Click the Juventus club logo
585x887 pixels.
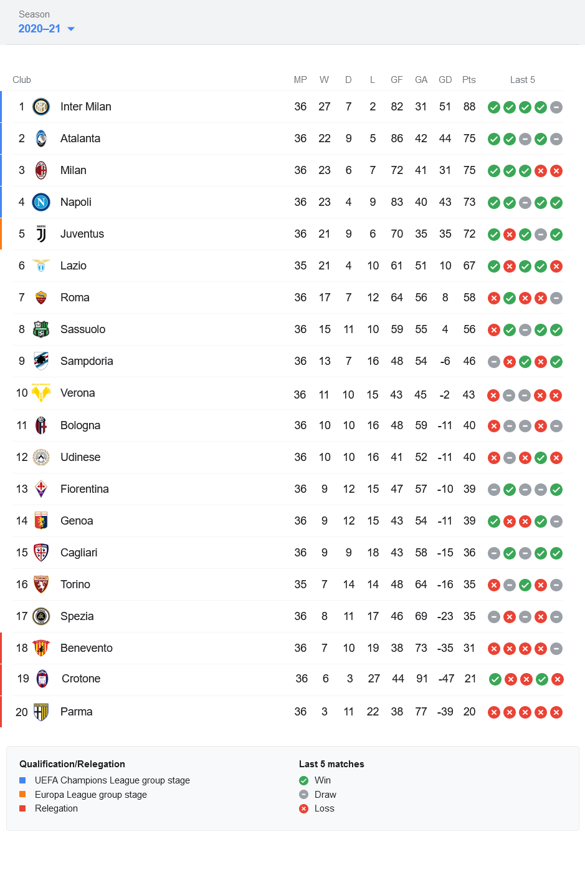pos(41,234)
